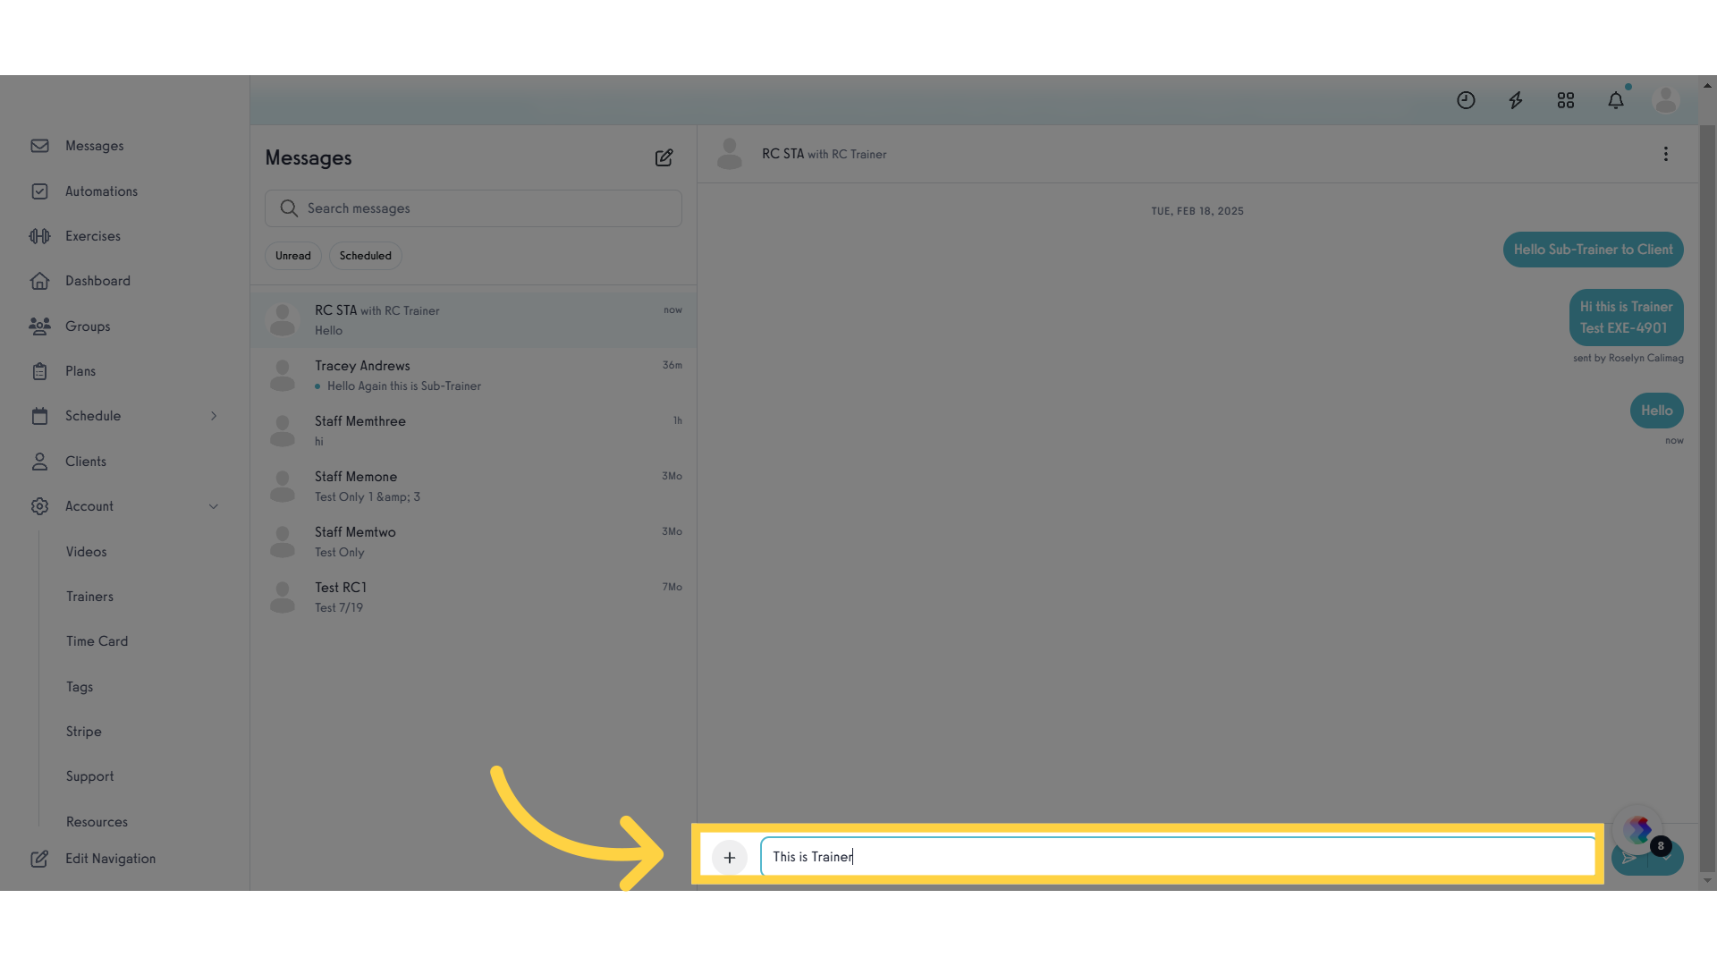
Task: Click the clock/history icon
Action: point(1466,100)
